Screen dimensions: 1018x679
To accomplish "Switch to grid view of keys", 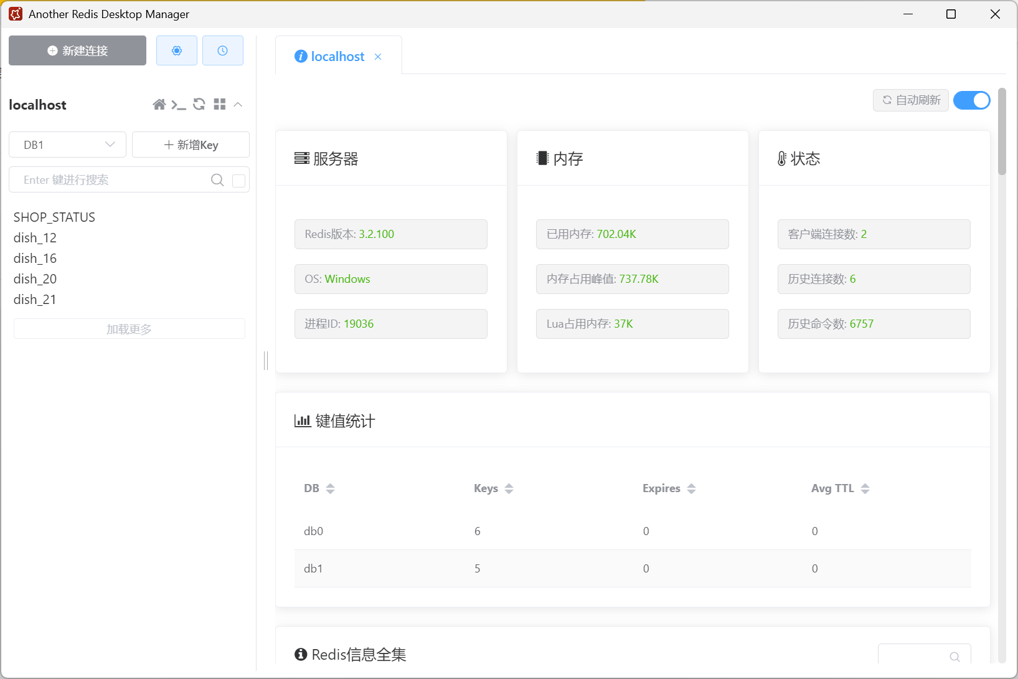I will click(x=219, y=104).
